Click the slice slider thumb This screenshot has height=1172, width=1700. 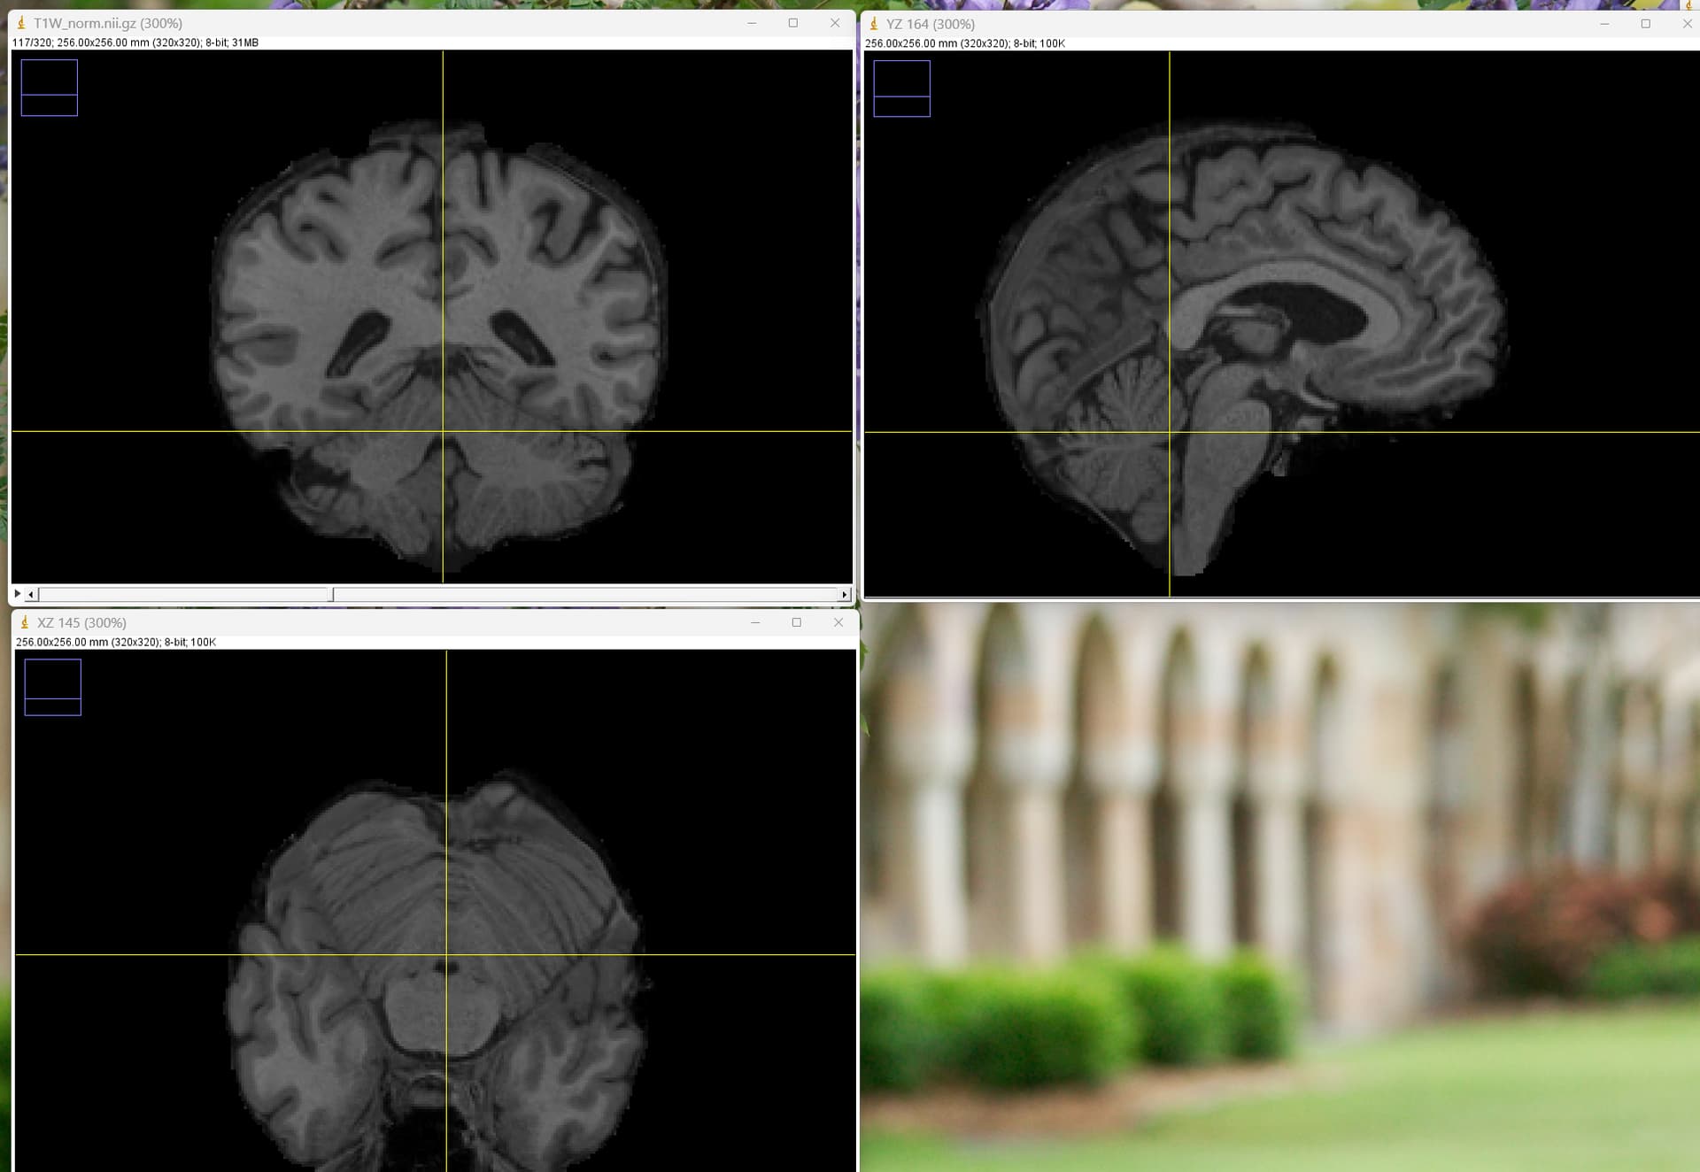332,595
